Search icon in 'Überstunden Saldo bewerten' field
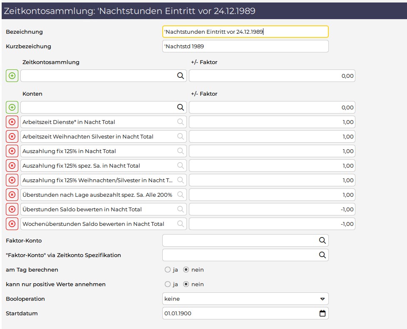This screenshot has height=329, width=407. pos(180,209)
